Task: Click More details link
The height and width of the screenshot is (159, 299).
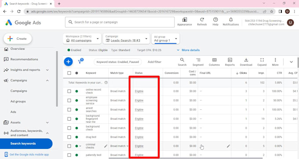Action: 190,50
